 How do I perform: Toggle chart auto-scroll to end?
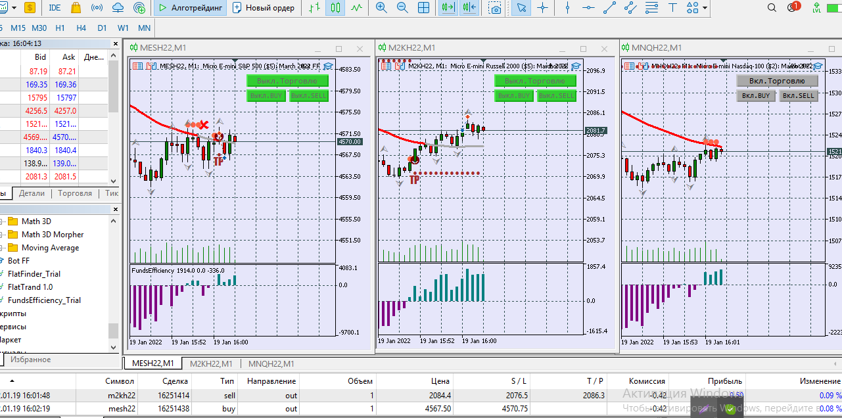tap(448, 8)
